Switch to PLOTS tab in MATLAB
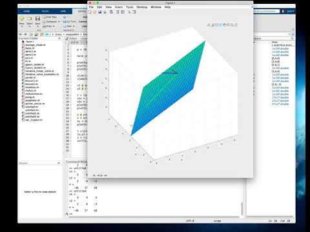 coord(45,11)
